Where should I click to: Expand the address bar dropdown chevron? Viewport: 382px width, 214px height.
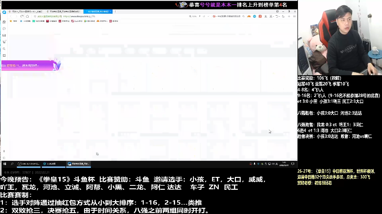tap(208, 16)
